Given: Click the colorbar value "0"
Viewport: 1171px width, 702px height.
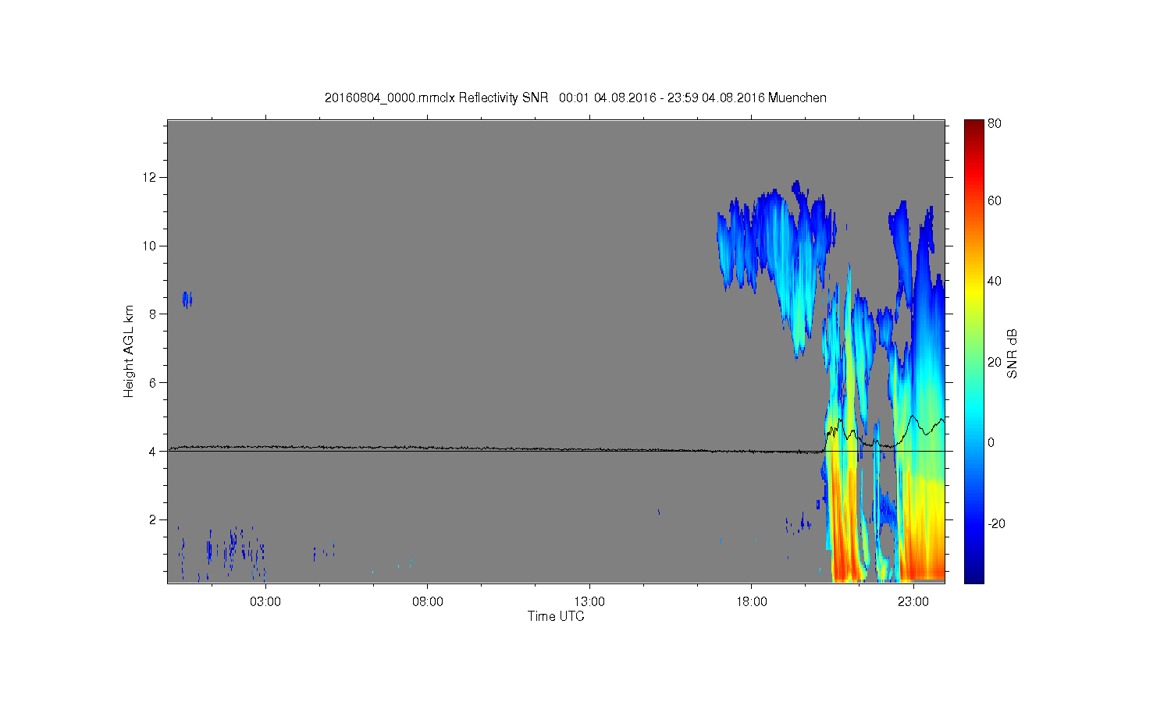Looking at the screenshot, I should pos(991,442).
